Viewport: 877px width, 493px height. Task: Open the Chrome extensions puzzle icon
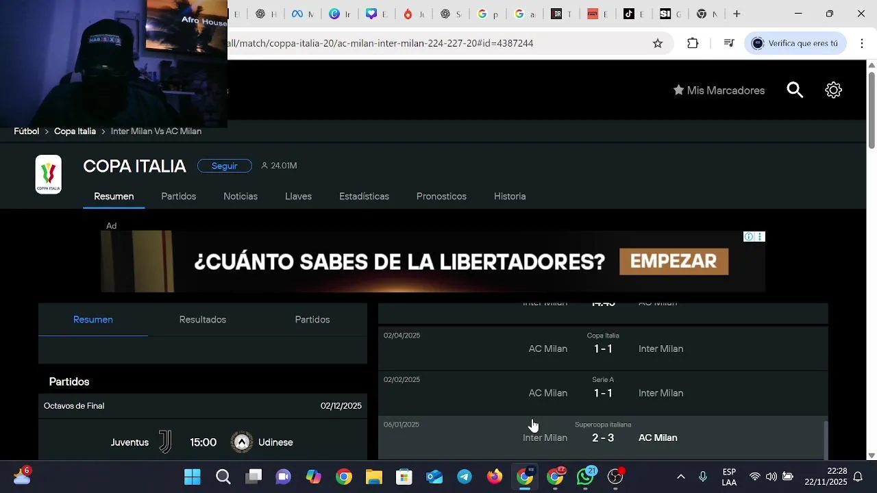(x=693, y=43)
